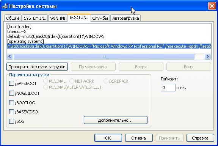Select the MINIMAL(ALTERNATESHELL) radio button
The width and height of the screenshot is (218, 146).
click(x=45, y=87)
